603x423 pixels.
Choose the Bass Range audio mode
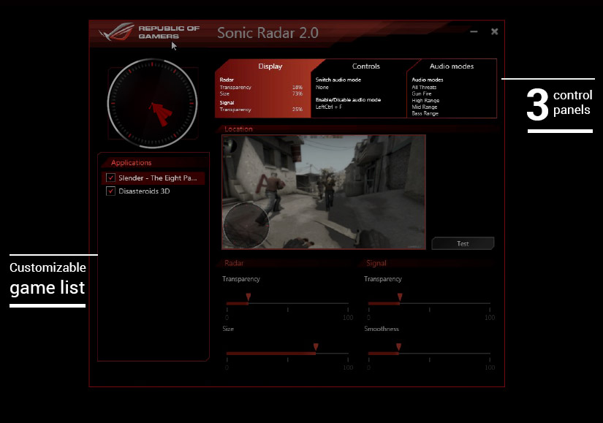[425, 114]
